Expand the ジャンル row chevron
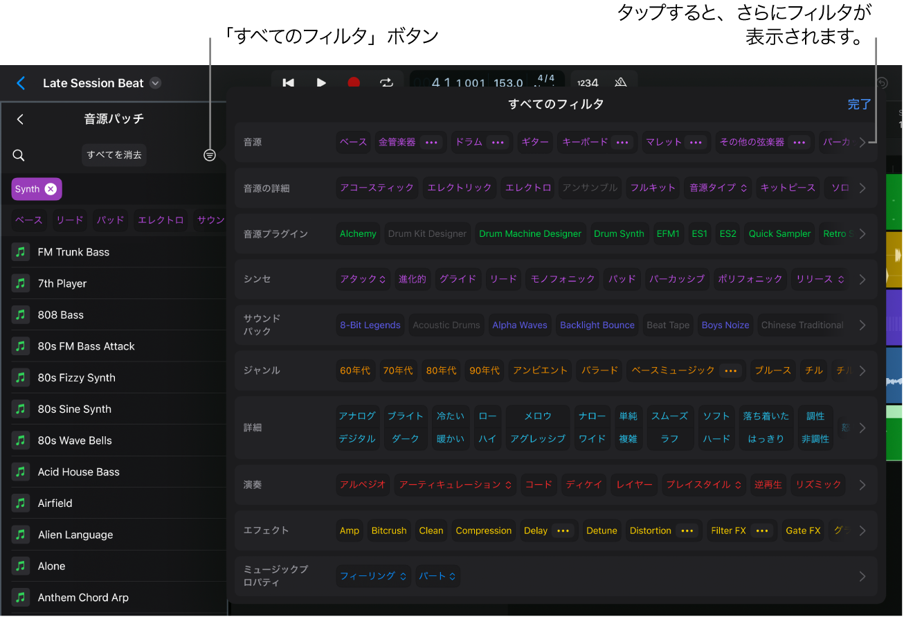Viewport: 904px width, 617px height. (862, 370)
